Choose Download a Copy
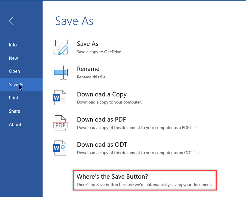 coord(102,94)
